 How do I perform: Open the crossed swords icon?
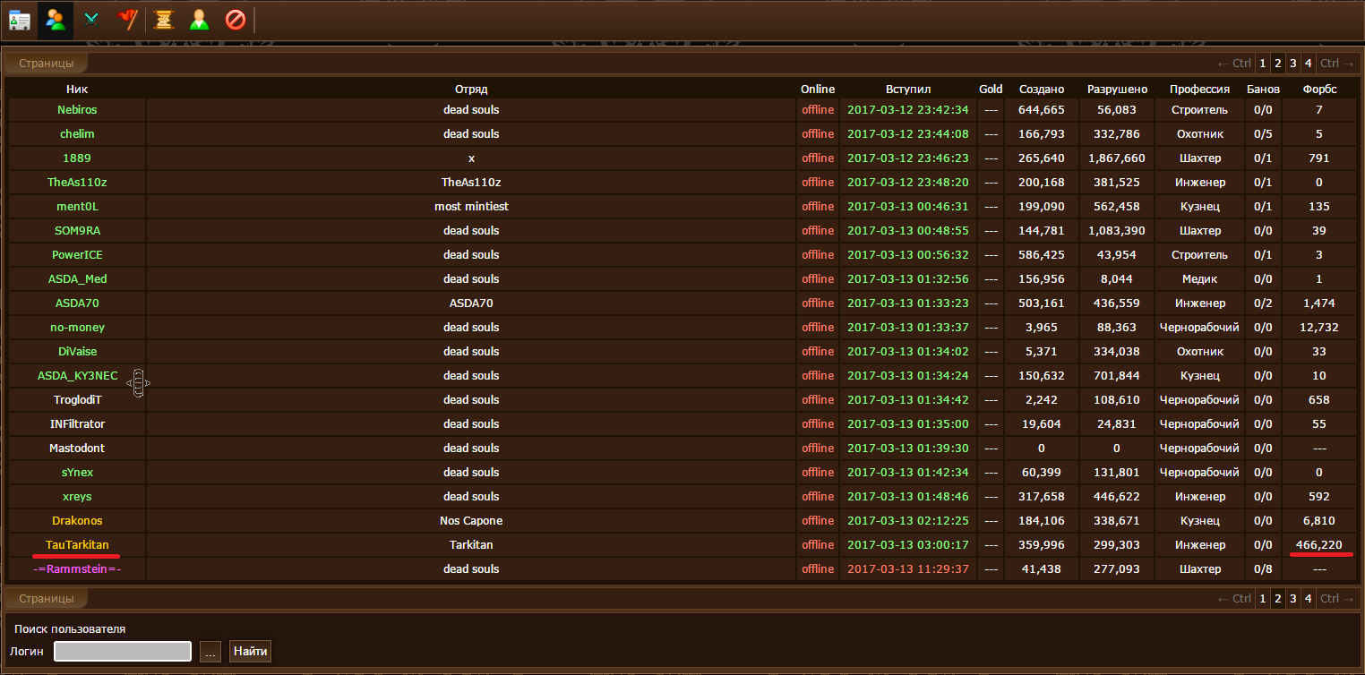91,20
